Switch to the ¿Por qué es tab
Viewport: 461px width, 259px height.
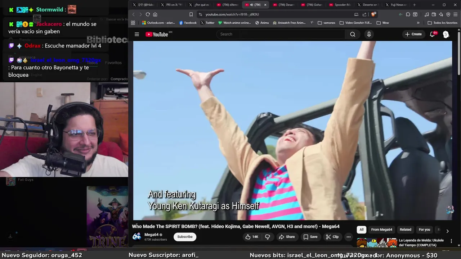[x=199, y=5]
